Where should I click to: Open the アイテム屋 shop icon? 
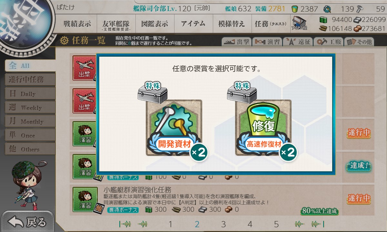(299, 23)
